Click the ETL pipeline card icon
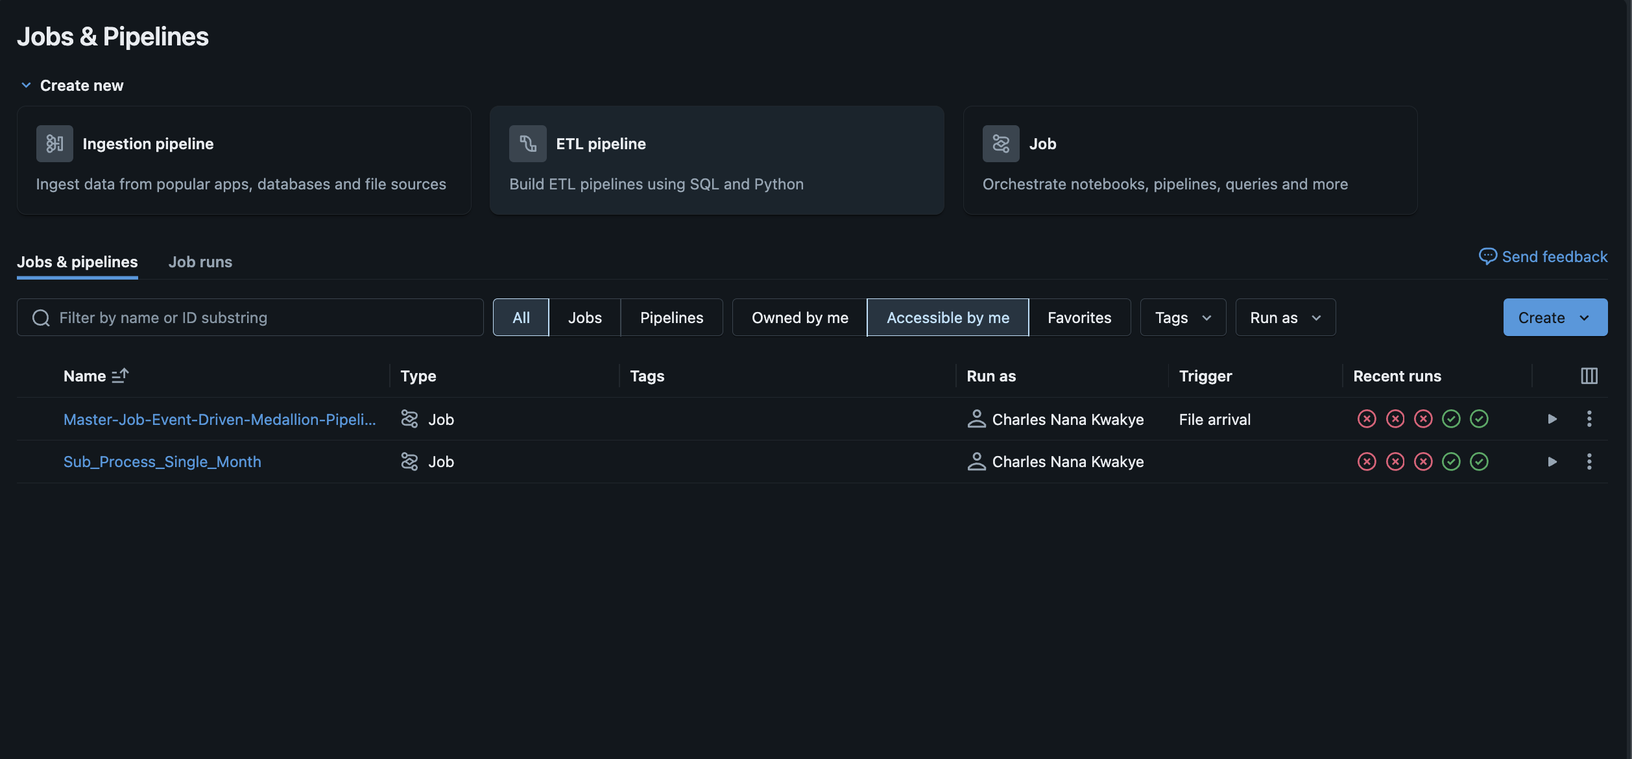1632x759 pixels. click(x=527, y=143)
